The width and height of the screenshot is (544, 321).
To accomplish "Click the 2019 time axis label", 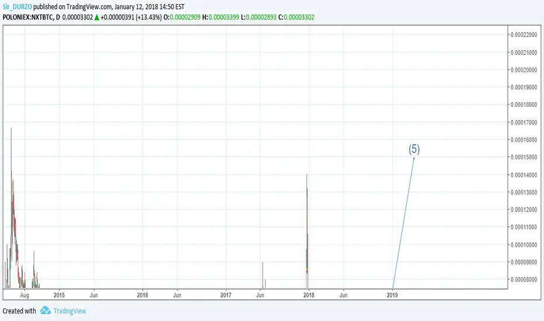I will 392,295.
